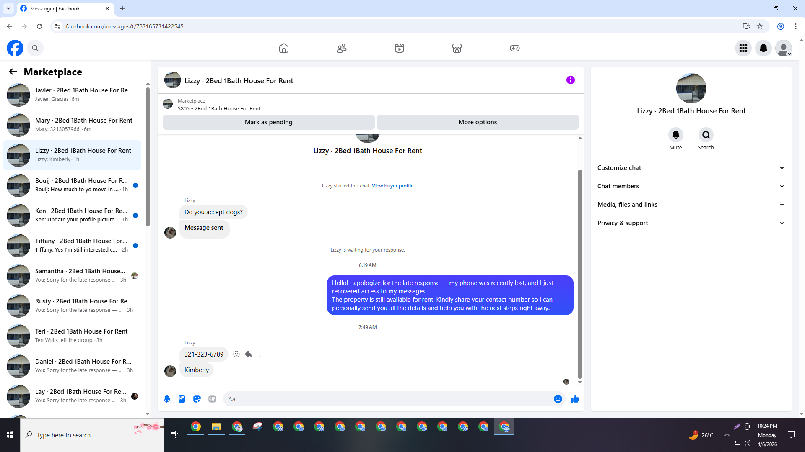Expand the Customize chat section
Screen dimensions: 805x452
(x=691, y=168)
